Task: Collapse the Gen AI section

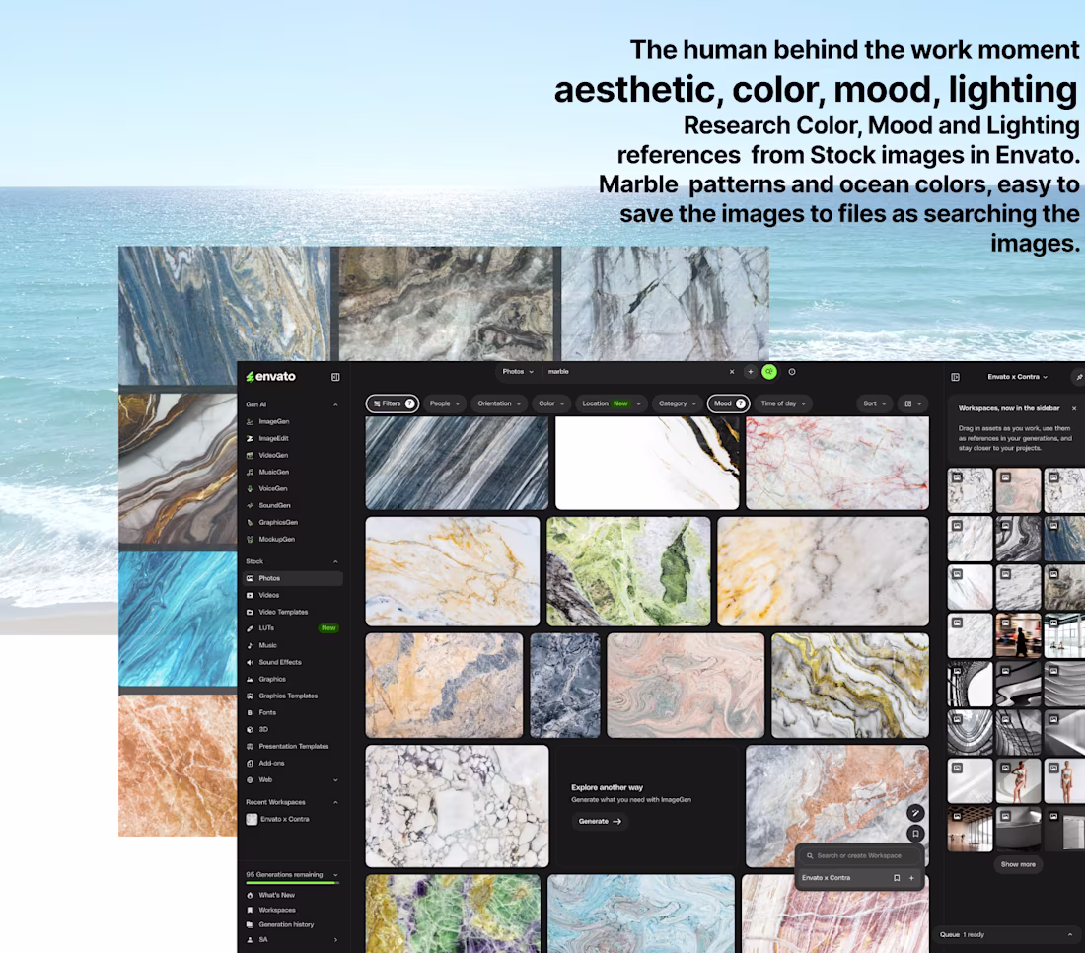Action: click(335, 404)
